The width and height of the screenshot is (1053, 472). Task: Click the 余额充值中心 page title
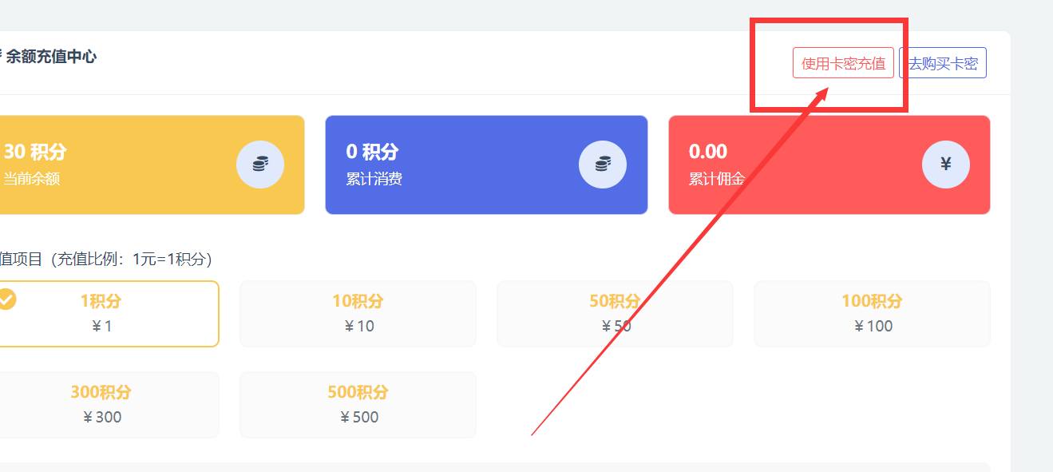[51, 57]
